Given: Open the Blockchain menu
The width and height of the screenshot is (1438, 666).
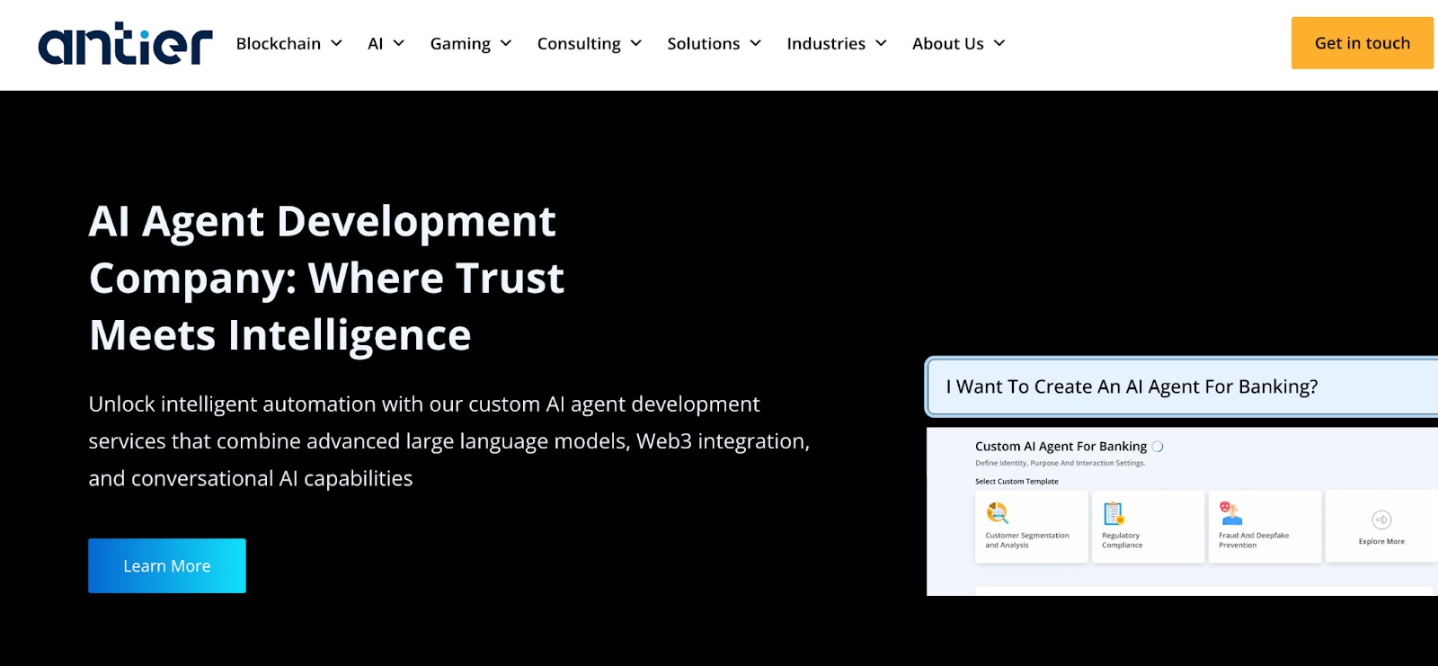Looking at the screenshot, I should (x=279, y=43).
